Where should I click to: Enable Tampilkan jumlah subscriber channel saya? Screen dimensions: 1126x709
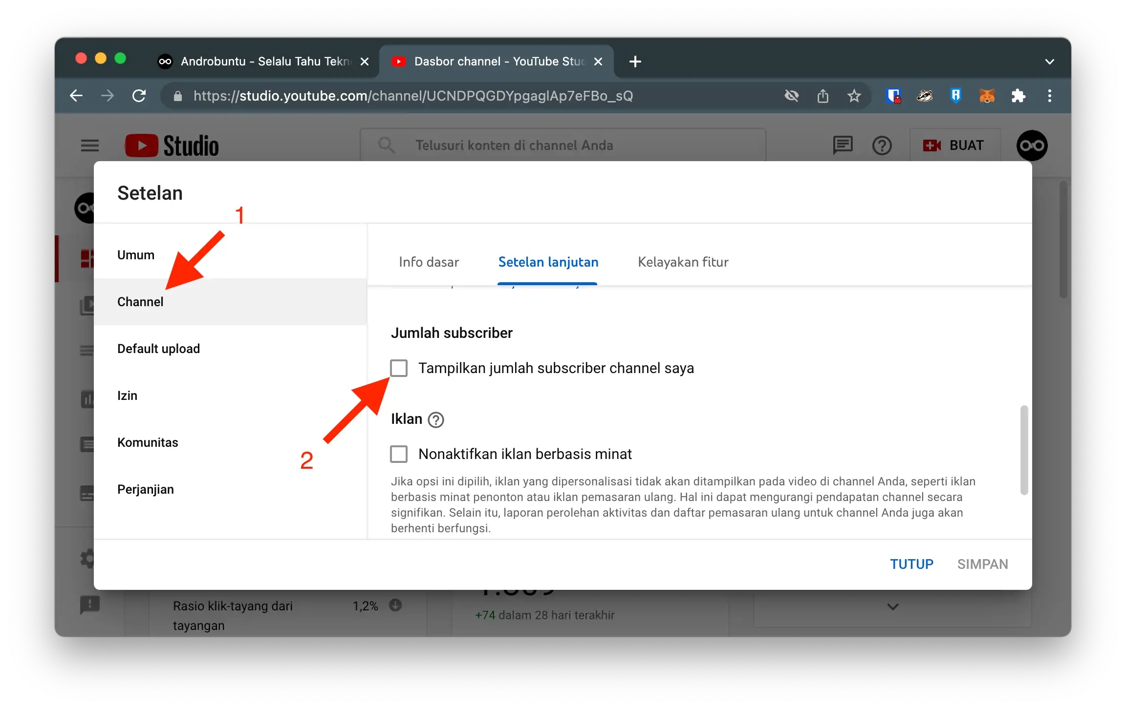point(399,368)
